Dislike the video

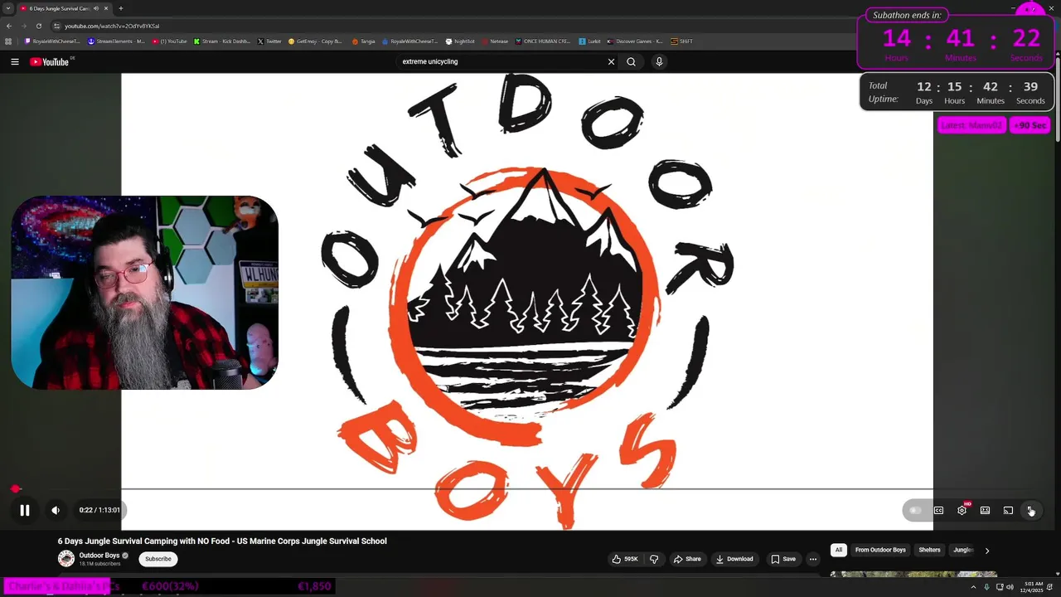coord(654,559)
